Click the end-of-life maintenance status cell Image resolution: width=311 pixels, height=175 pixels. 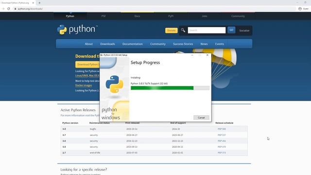[95, 153]
